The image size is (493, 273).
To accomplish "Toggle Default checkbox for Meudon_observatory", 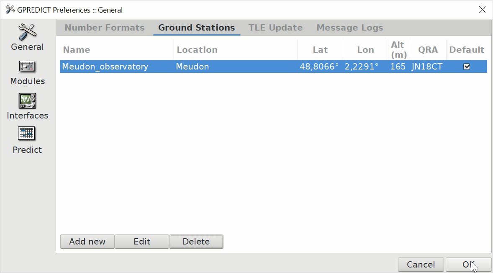I will [x=467, y=67].
